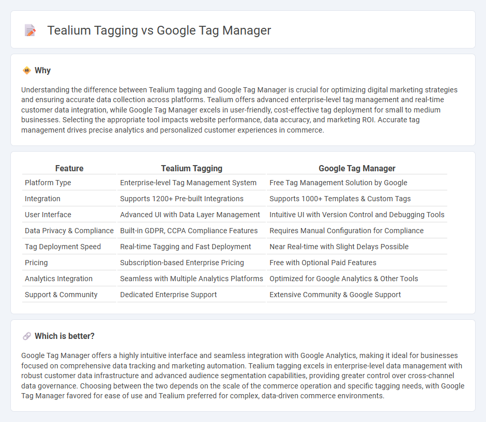486x422 pixels.
Task: Click the document pencil icon beside the title
Action: (x=30, y=30)
